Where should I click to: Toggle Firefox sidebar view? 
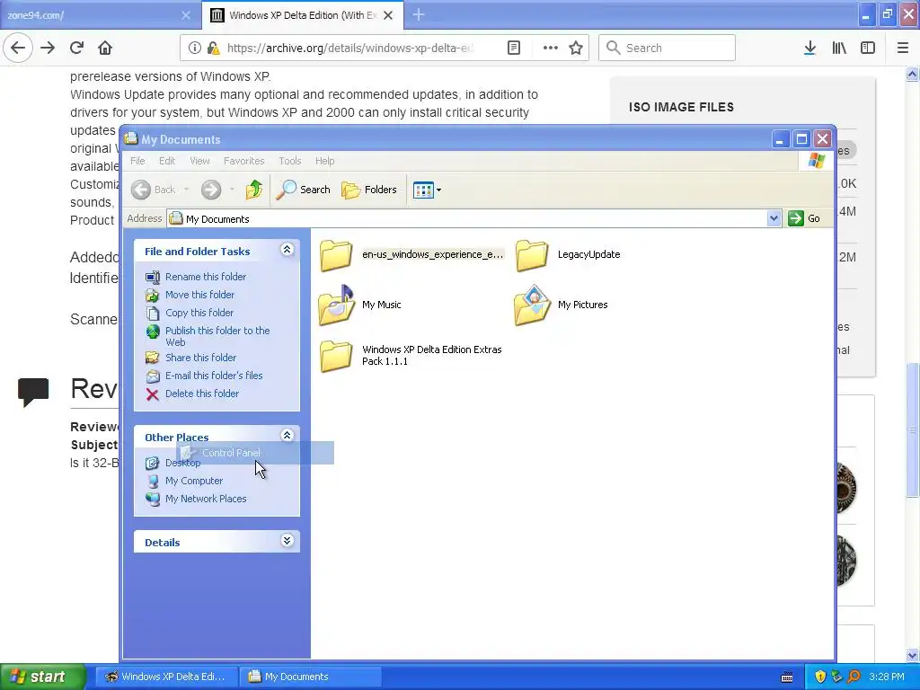point(868,48)
